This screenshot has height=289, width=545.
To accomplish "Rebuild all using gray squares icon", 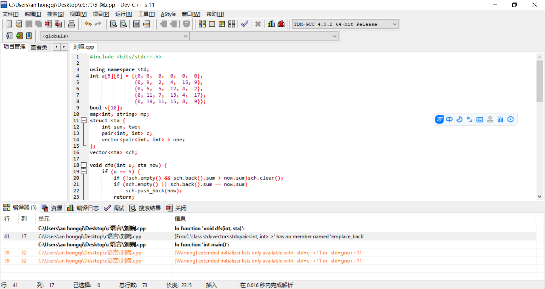I will coord(232,24).
